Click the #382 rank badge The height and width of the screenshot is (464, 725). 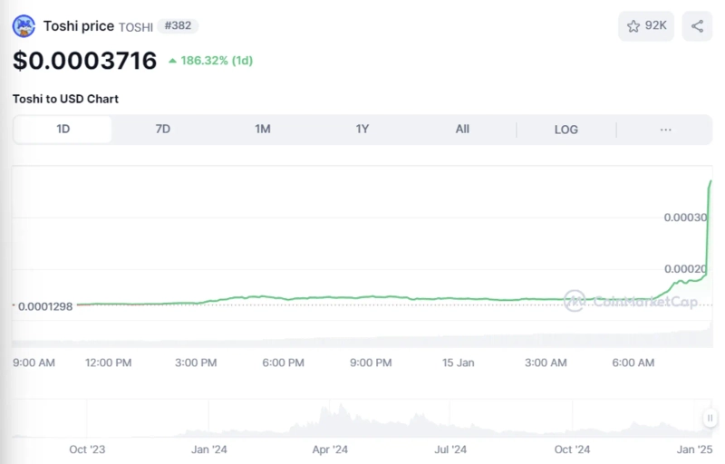click(178, 26)
